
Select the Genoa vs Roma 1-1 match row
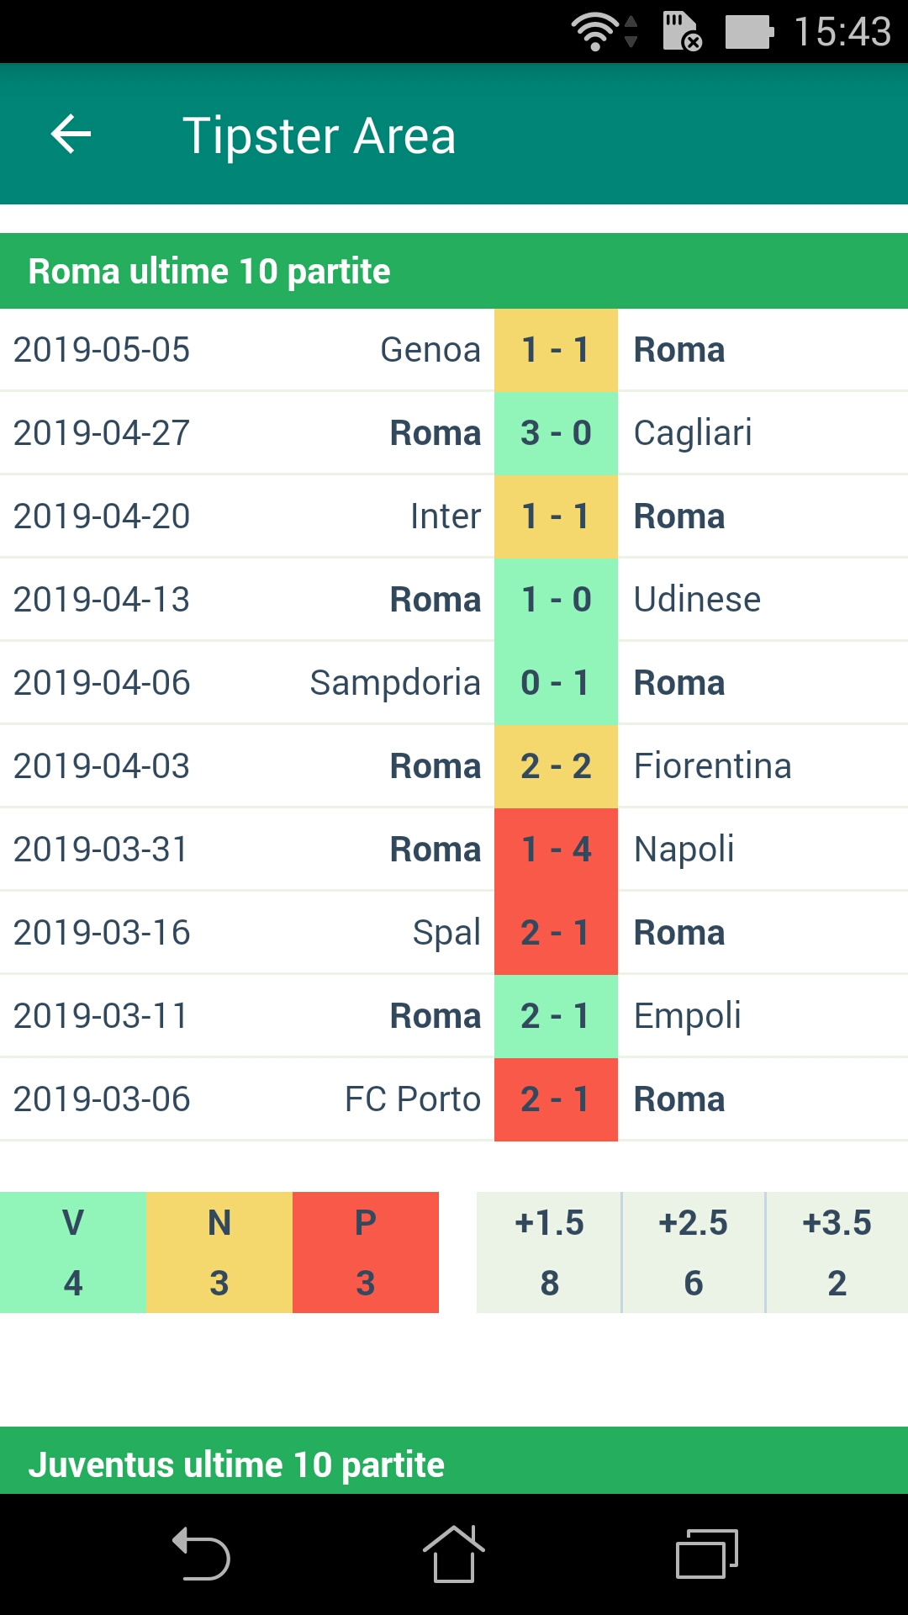click(454, 350)
